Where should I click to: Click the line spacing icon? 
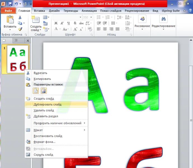(x=119, y=17)
